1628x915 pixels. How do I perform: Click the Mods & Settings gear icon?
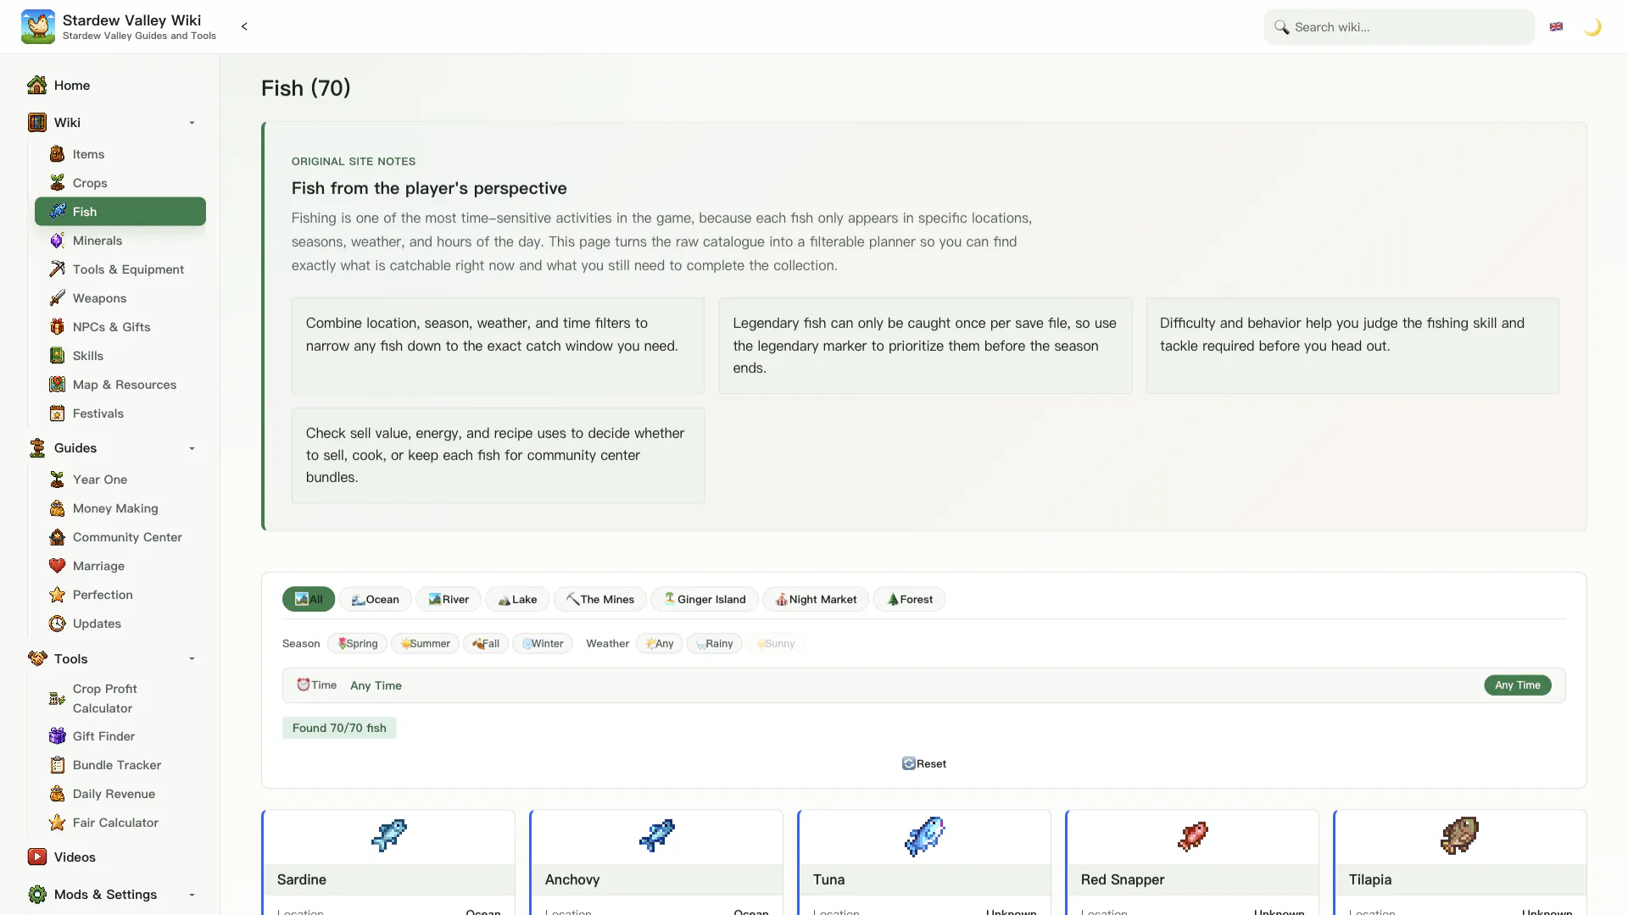point(37,895)
